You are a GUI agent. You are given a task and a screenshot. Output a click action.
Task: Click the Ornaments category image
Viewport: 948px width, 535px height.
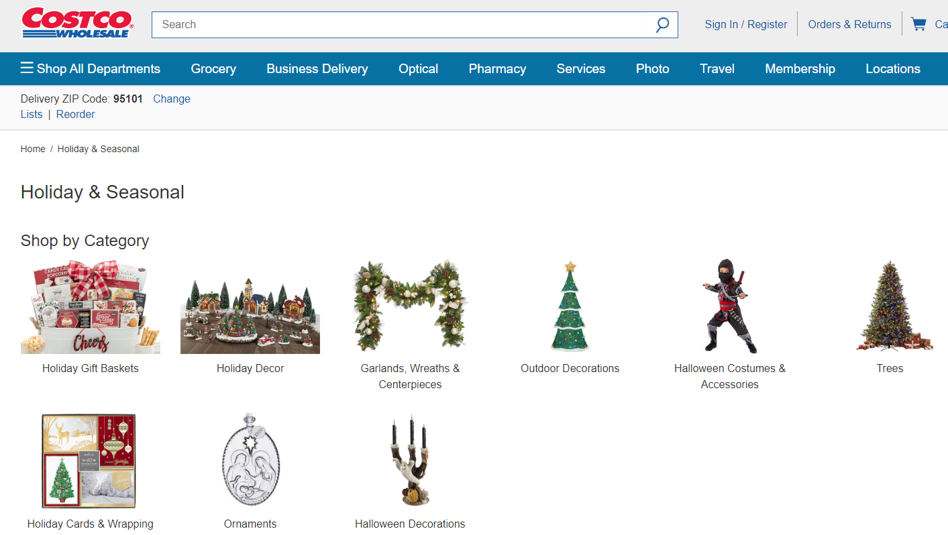pyautogui.click(x=250, y=461)
